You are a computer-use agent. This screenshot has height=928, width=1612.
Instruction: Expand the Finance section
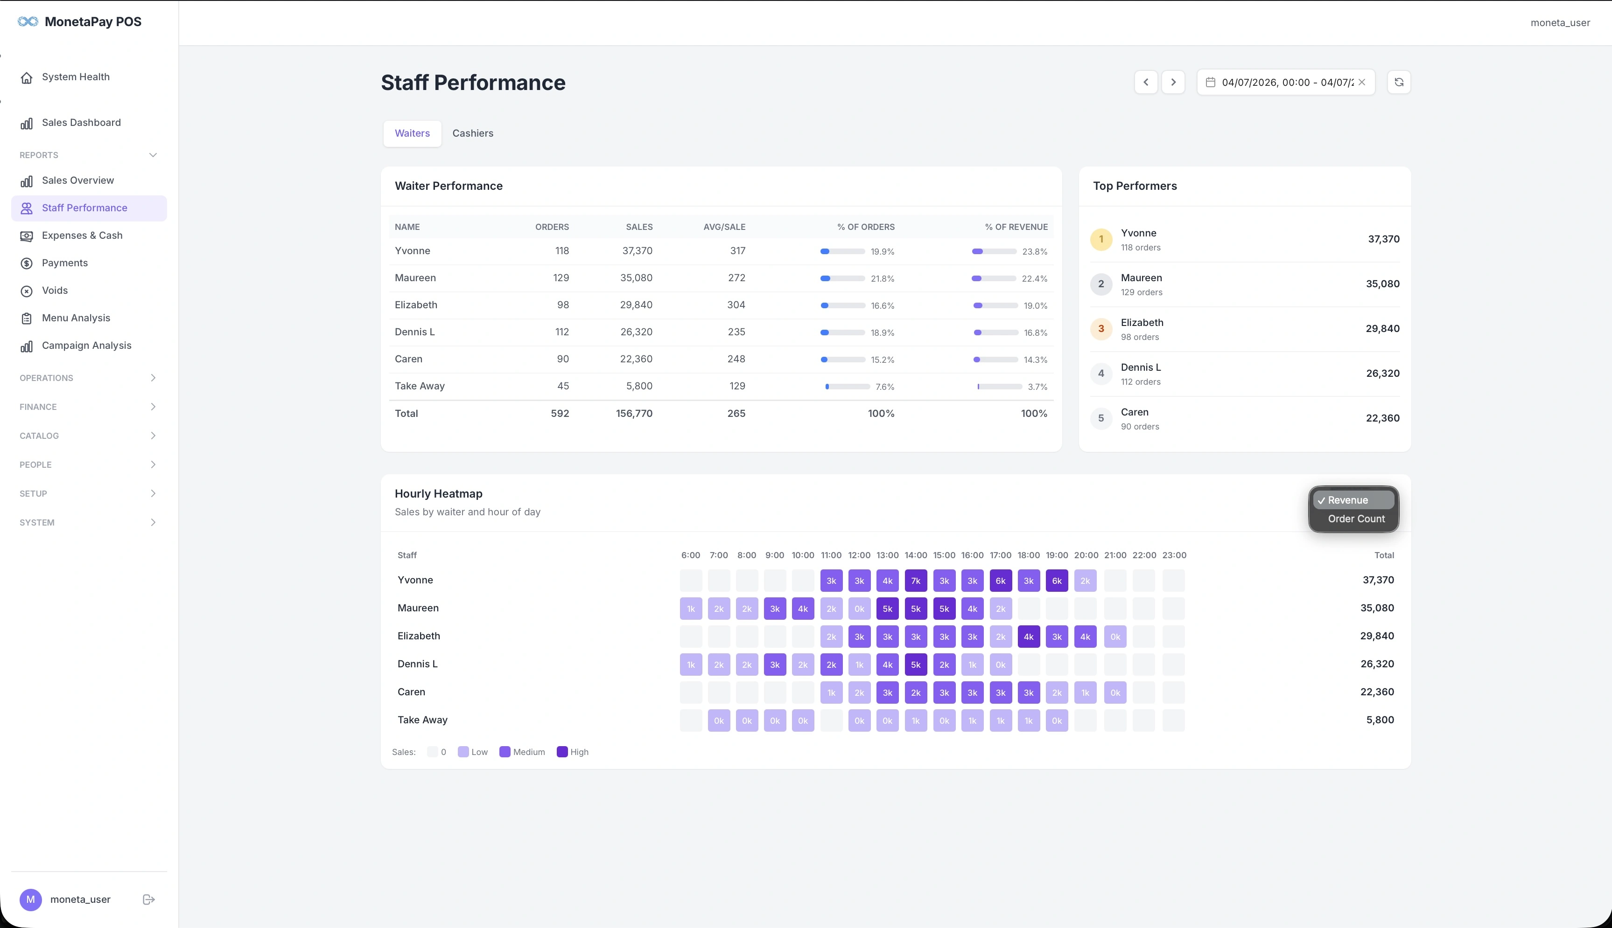153,407
